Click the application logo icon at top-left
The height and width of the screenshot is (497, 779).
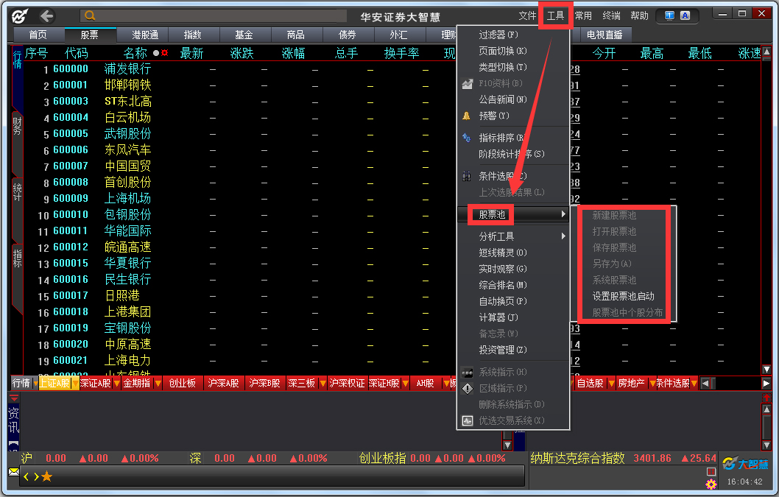19,16
